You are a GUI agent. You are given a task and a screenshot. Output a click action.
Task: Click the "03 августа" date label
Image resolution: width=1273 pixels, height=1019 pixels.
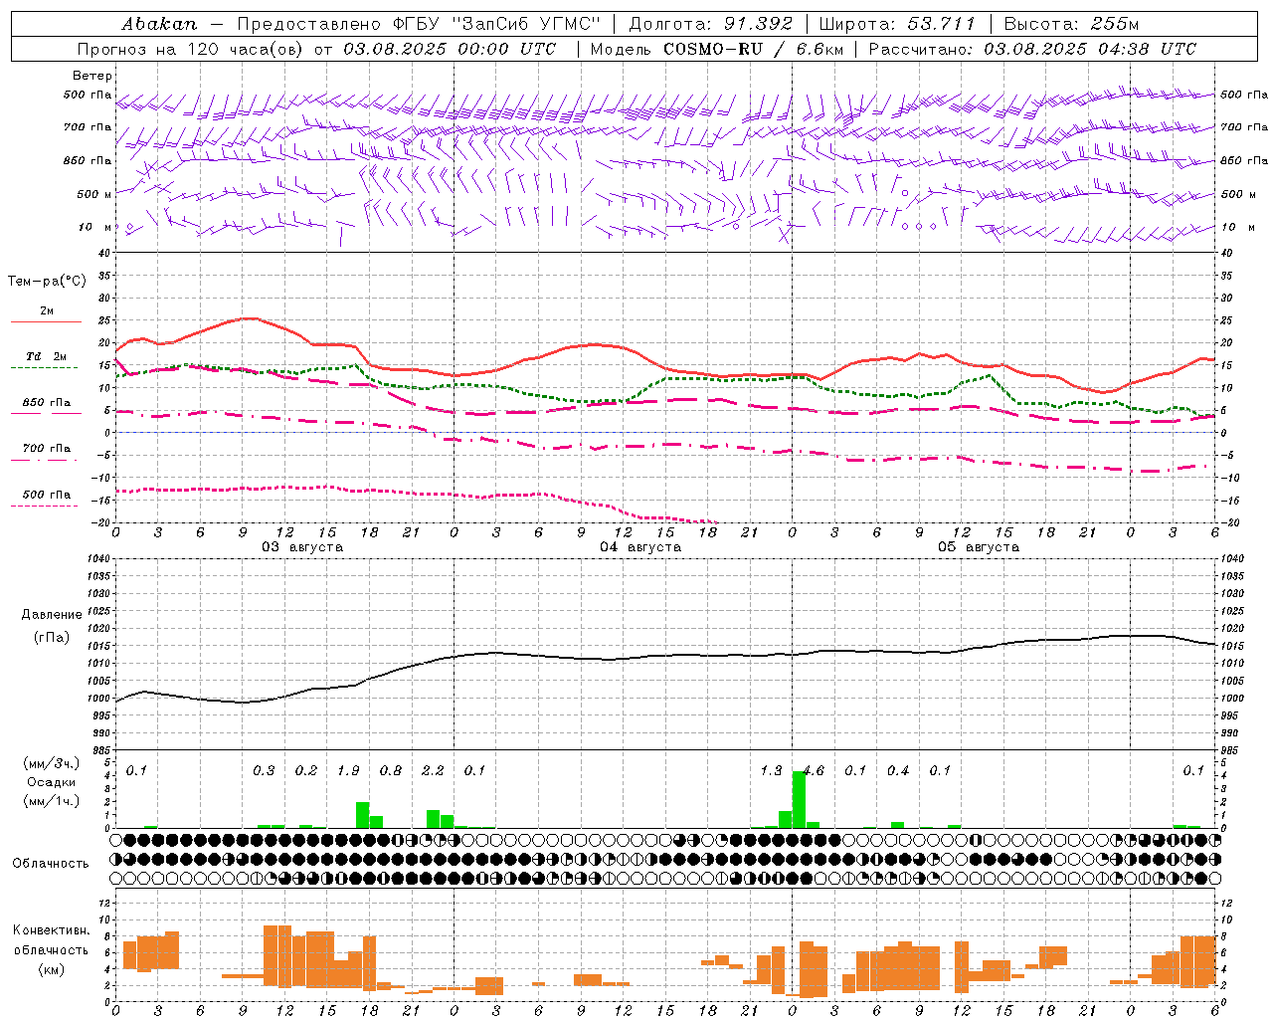pos(302,547)
